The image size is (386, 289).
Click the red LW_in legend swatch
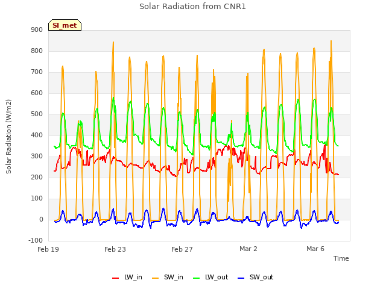tap(115, 278)
